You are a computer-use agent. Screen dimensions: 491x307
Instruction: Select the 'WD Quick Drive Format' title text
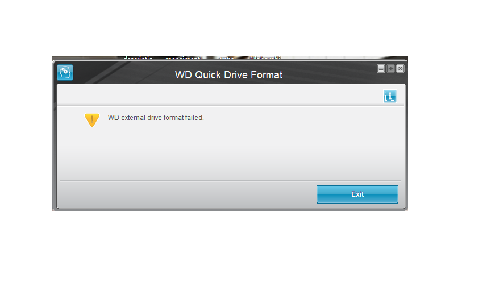click(x=228, y=75)
